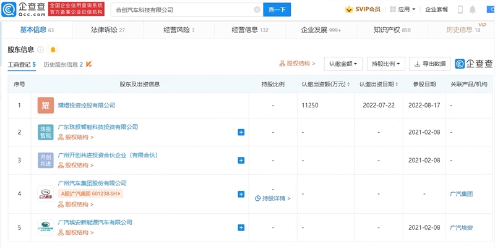Screen dimensions: 495x249
Task: Click the 广汽集团 logo image
Action: 46,194
